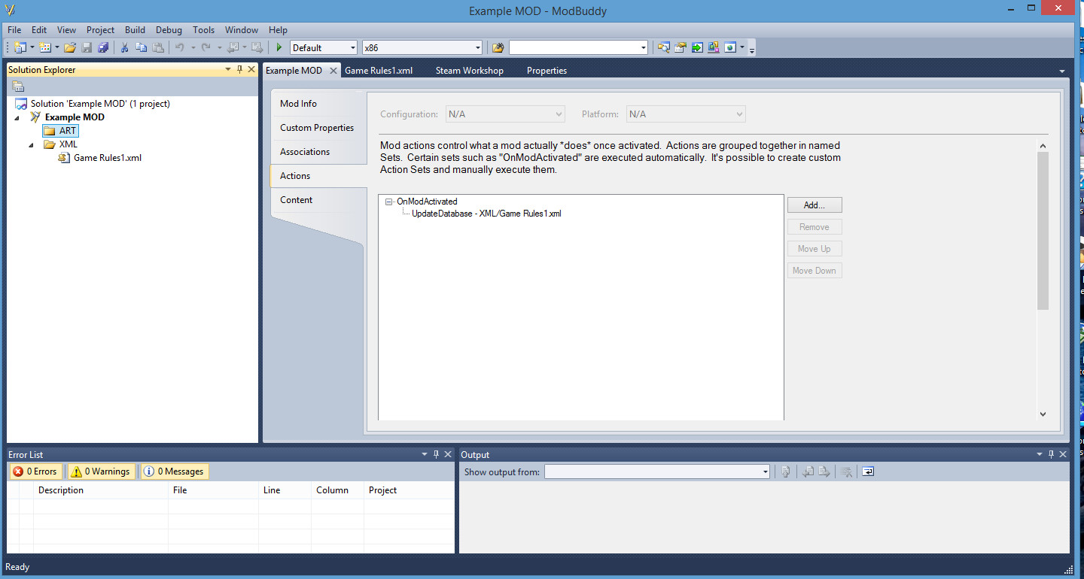This screenshot has height=579, width=1084.
Task: Toggle the 0 Messages filter
Action: (x=174, y=471)
